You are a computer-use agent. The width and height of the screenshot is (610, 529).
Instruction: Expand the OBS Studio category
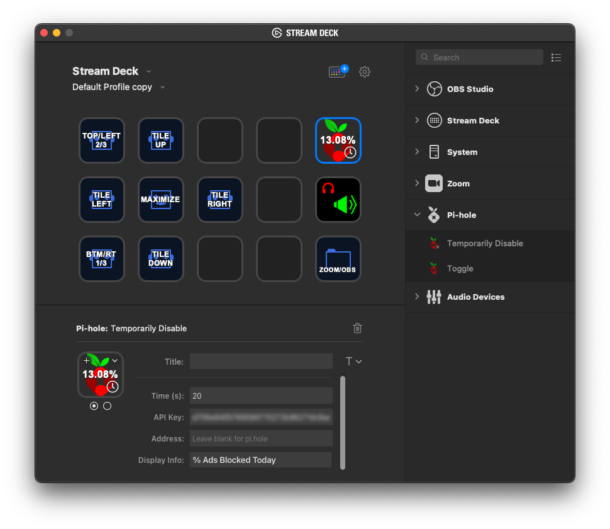417,88
